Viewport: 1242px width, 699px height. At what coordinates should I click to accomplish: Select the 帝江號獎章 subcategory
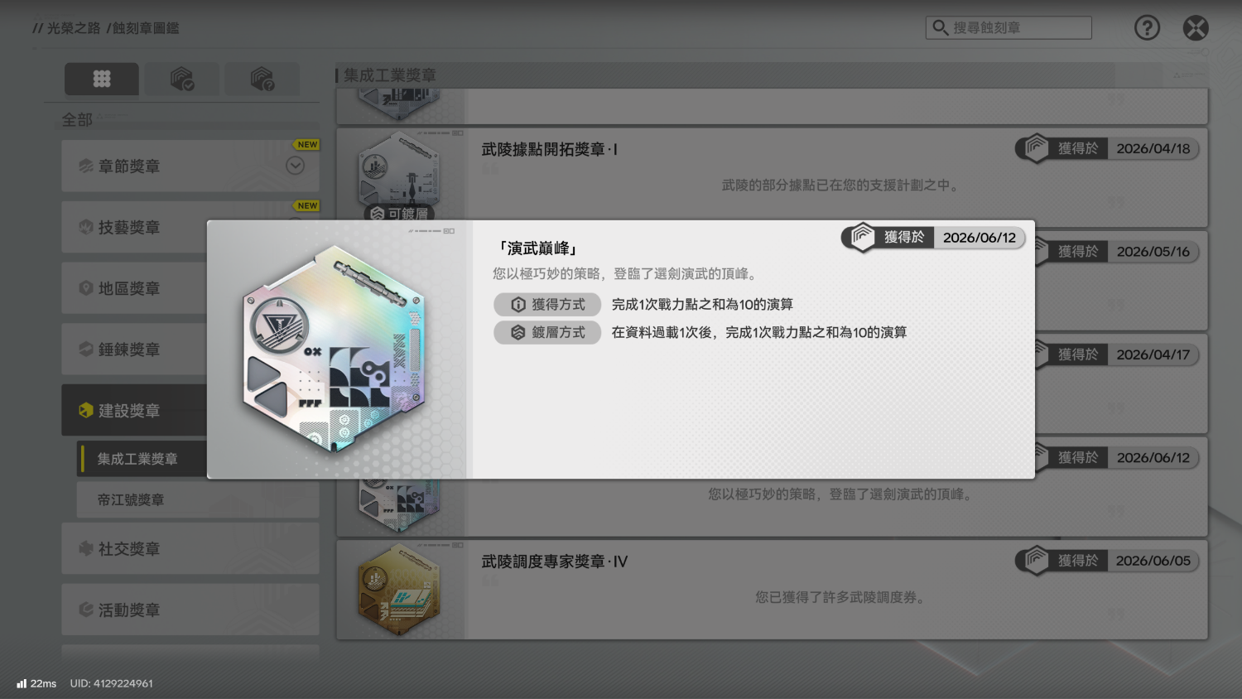pyautogui.click(x=197, y=500)
